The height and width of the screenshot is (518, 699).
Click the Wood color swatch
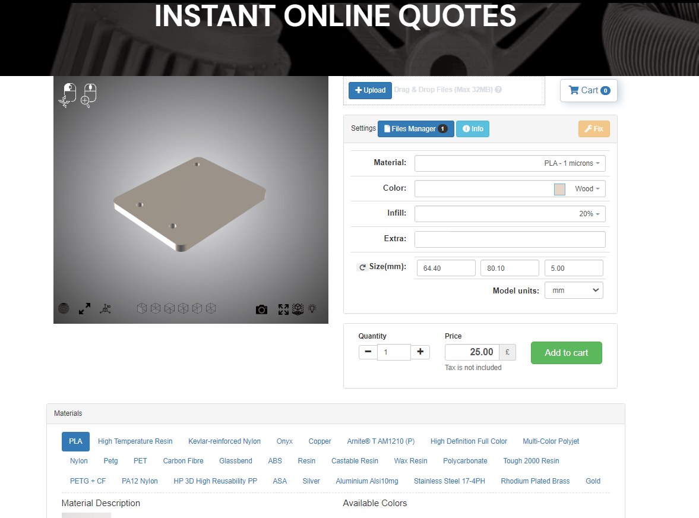click(559, 188)
